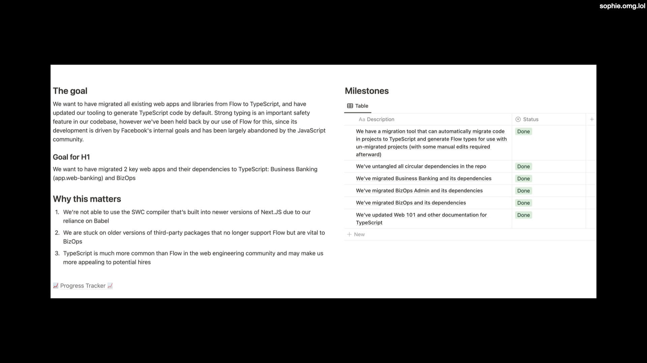This screenshot has height=363, width=647.
Task: Click the Status column header to filter
Action: [531, 119]
